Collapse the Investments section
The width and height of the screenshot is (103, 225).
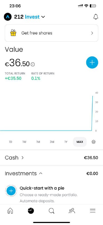point(40,173)
